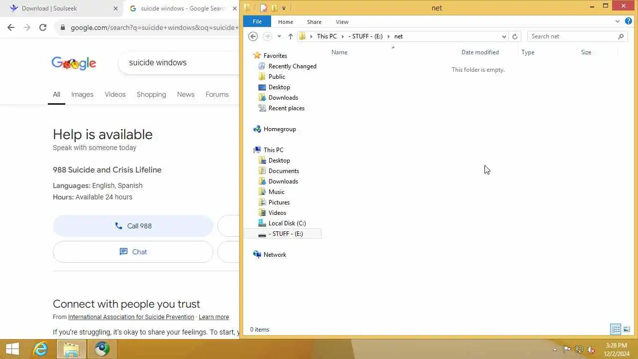638x359 pixels.
Task: Close the suicide windows Google Search tab
Action: 235,8
